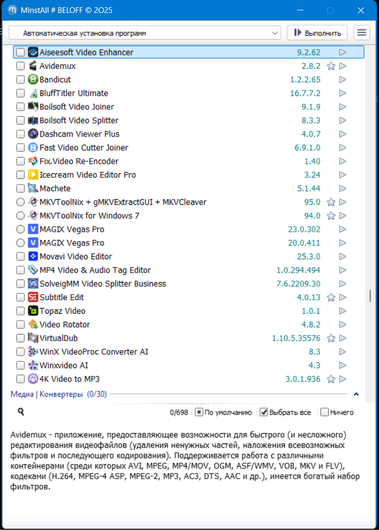Enable the Dashcam Viewer Plus checkbox
The image size is (379, 530).
(x=20, y=134)
